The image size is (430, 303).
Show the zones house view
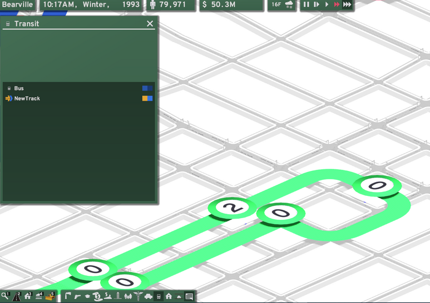[169, 296]
